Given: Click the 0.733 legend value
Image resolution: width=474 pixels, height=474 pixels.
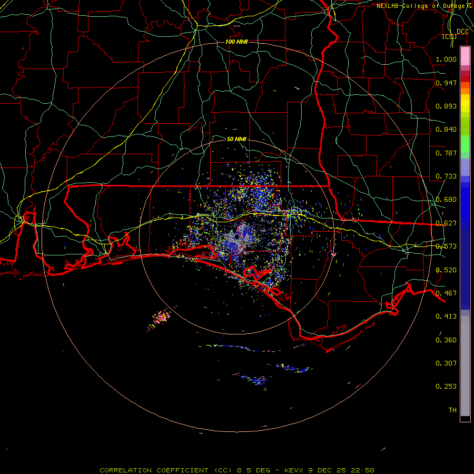Looking at the screenshot, I should [446, 176].
